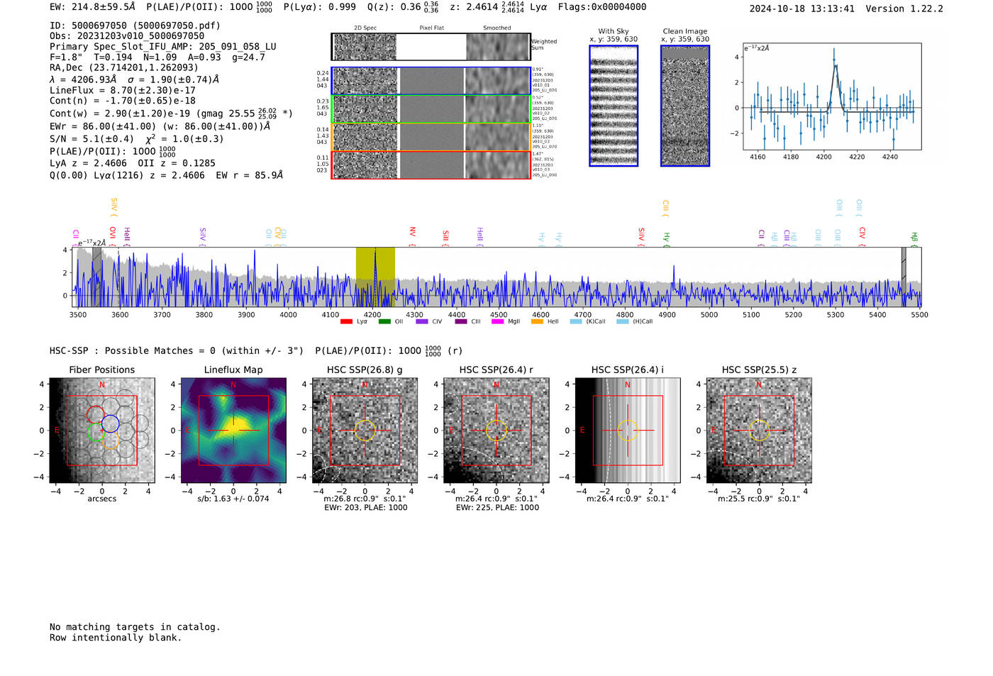Click the red CIV line marker
Viewport: 993px width, 676px height.
point(862,236)
